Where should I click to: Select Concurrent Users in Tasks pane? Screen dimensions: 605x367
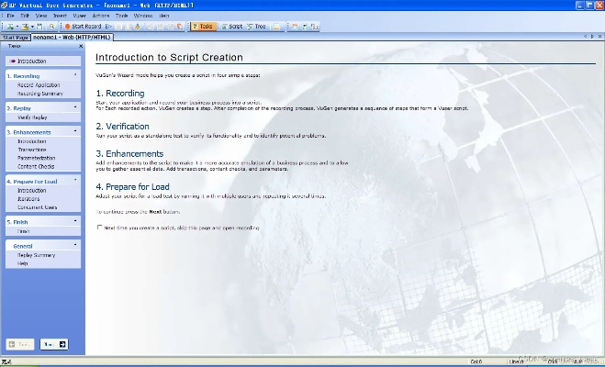pos(38,207)
